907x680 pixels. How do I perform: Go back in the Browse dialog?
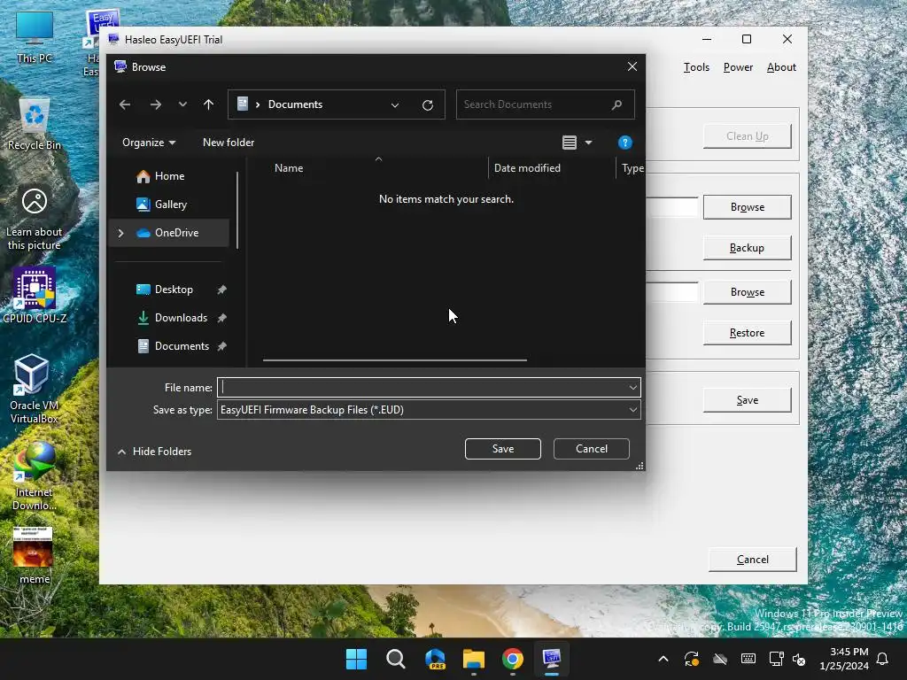[x=124, y=104]
